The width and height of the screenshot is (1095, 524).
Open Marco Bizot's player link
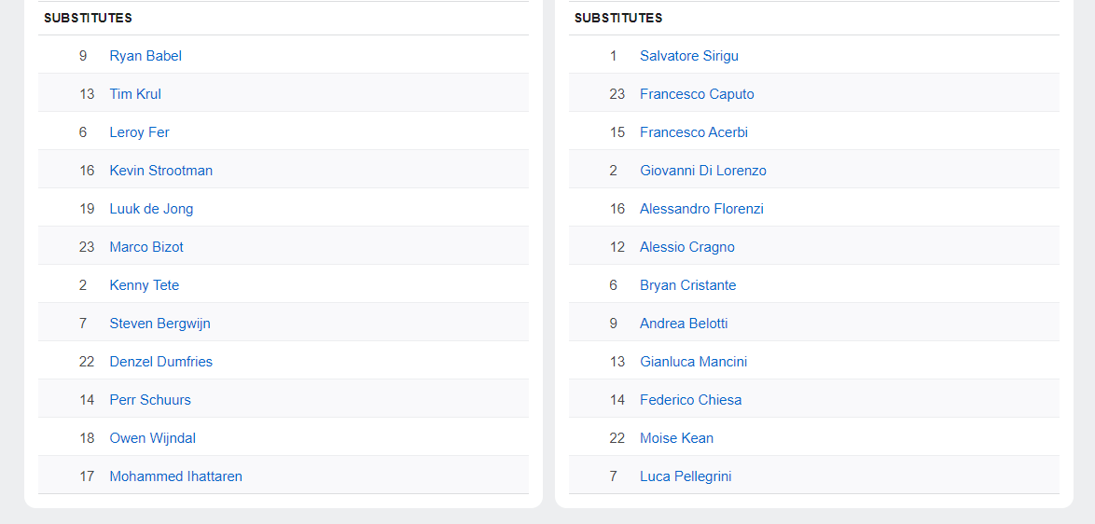point(146,247)
